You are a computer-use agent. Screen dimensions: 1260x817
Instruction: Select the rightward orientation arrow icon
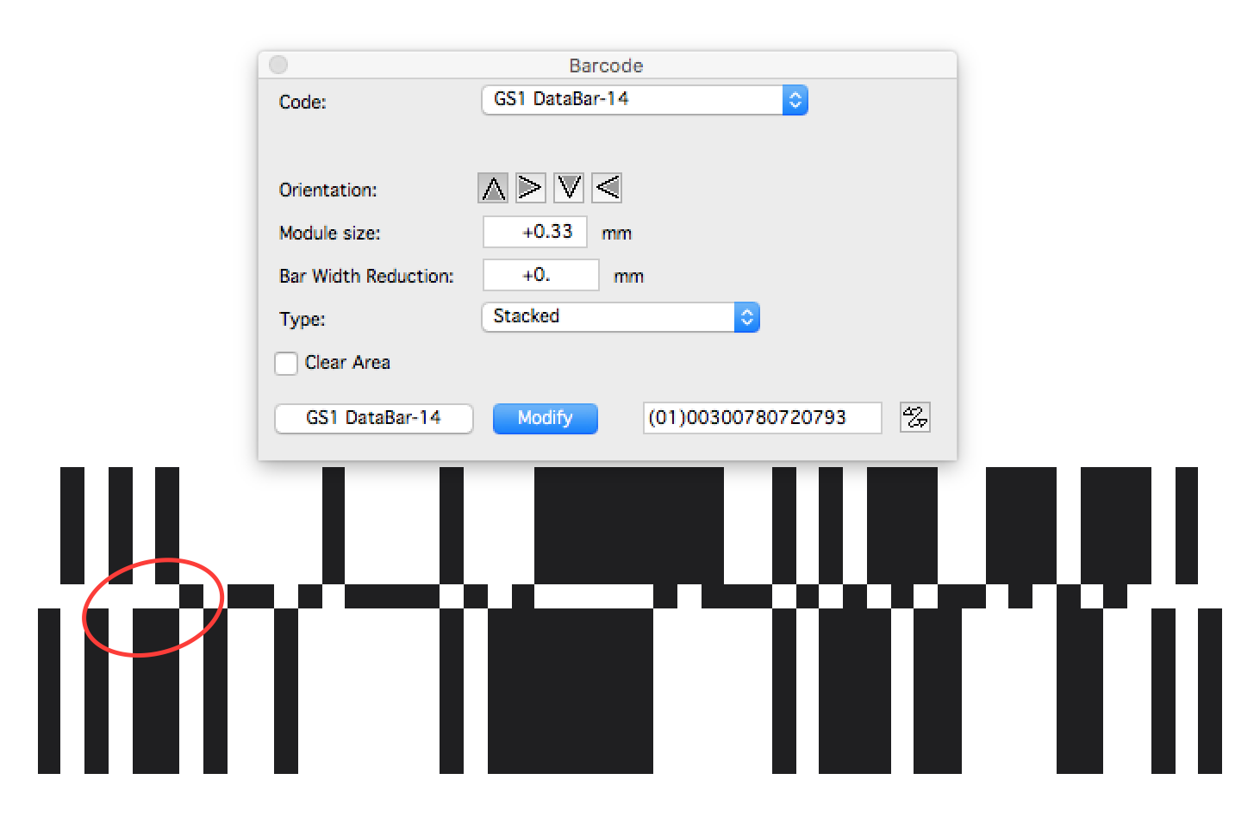coord(530,187)
